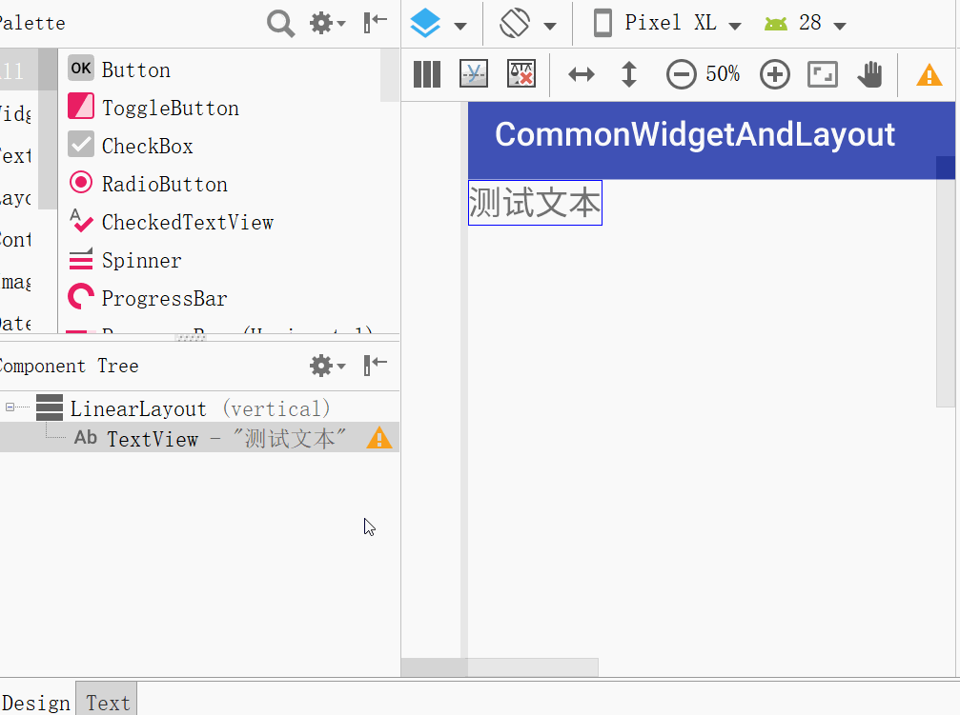The height and width of the screenshot is (715, 960).
Task: Switch to the Design tab
Action: pos(36,703)
